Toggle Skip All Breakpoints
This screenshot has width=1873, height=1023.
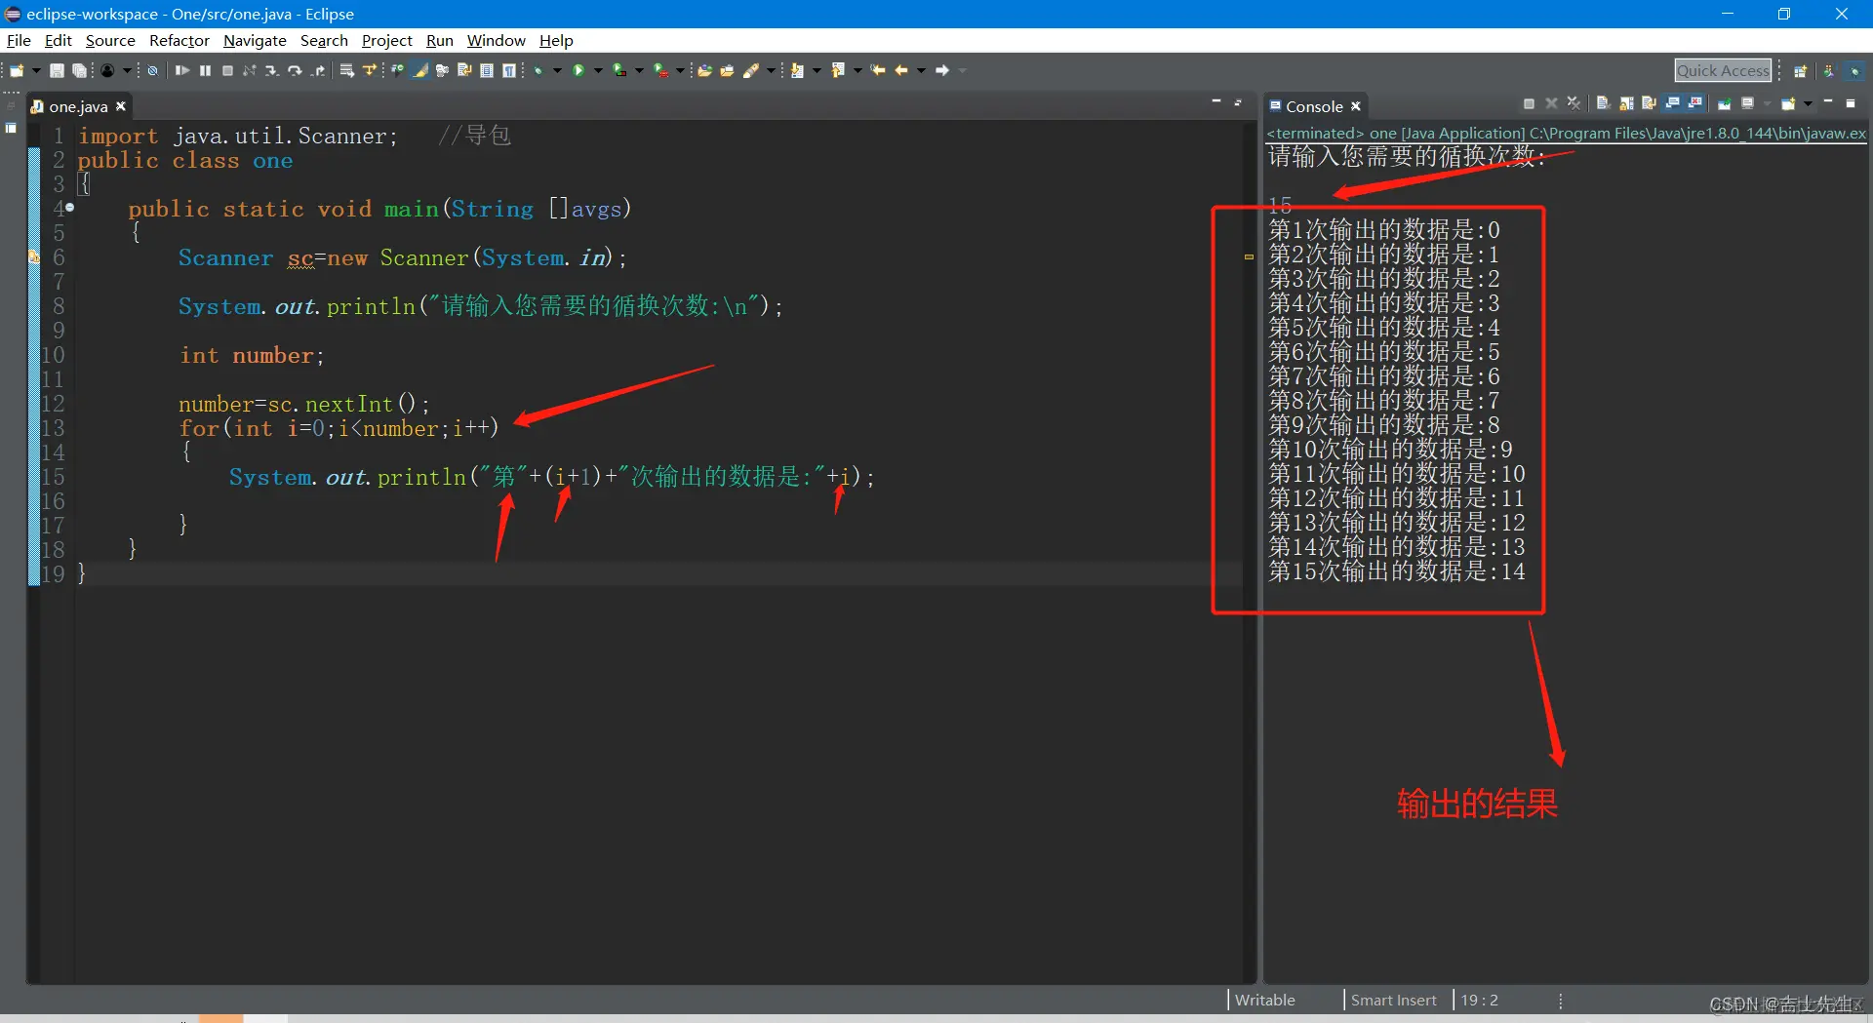[153, 70]
